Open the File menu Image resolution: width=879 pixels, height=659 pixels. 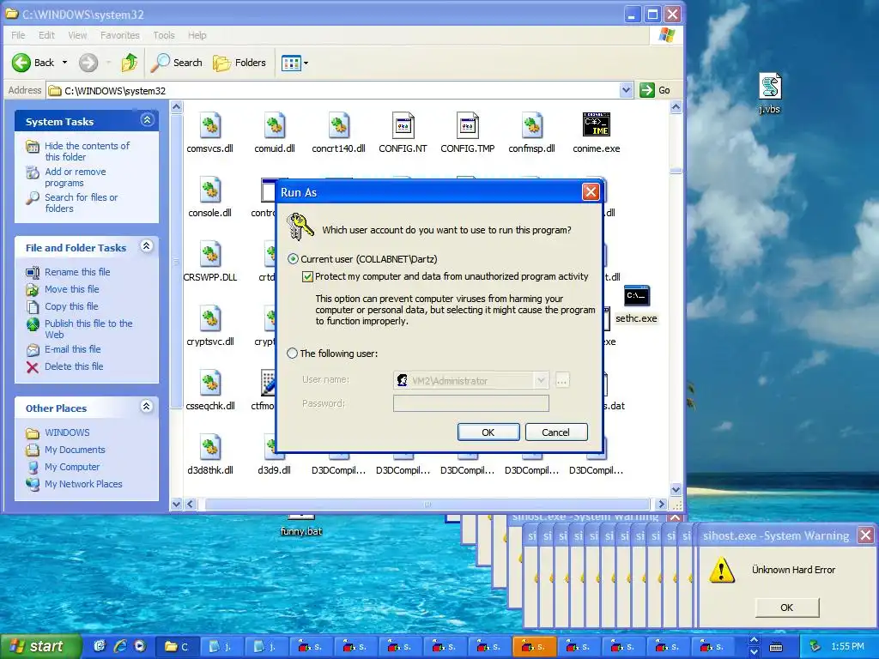click(19, 35)
